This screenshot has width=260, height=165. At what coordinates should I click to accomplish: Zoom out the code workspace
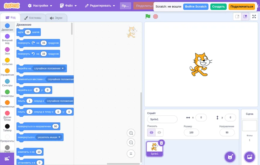pyautogui.click(x=131, y=143)
